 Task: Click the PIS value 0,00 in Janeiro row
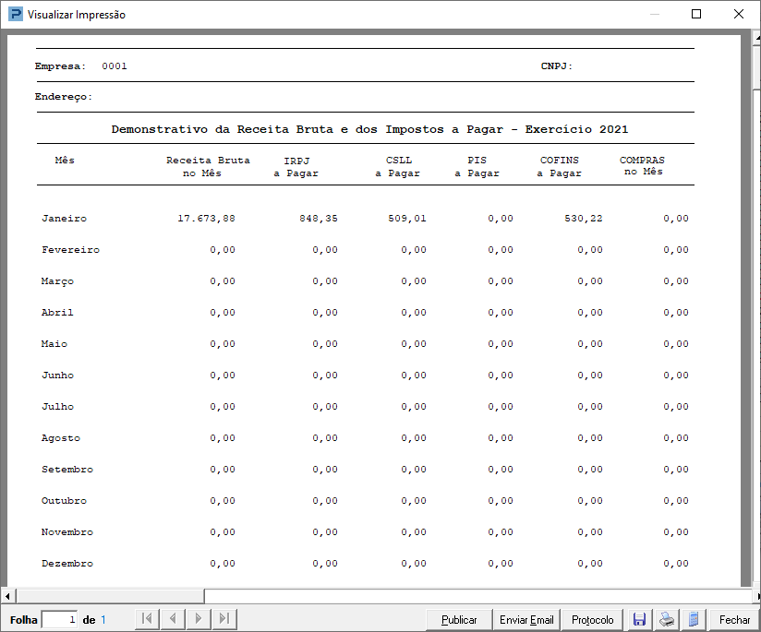click(x=501, y=219)
